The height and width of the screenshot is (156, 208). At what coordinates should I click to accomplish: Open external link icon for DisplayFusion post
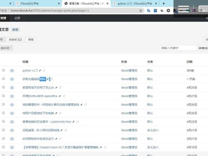coord(105,147)
